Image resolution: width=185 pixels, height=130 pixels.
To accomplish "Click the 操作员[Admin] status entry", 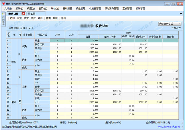I will 113,123.
